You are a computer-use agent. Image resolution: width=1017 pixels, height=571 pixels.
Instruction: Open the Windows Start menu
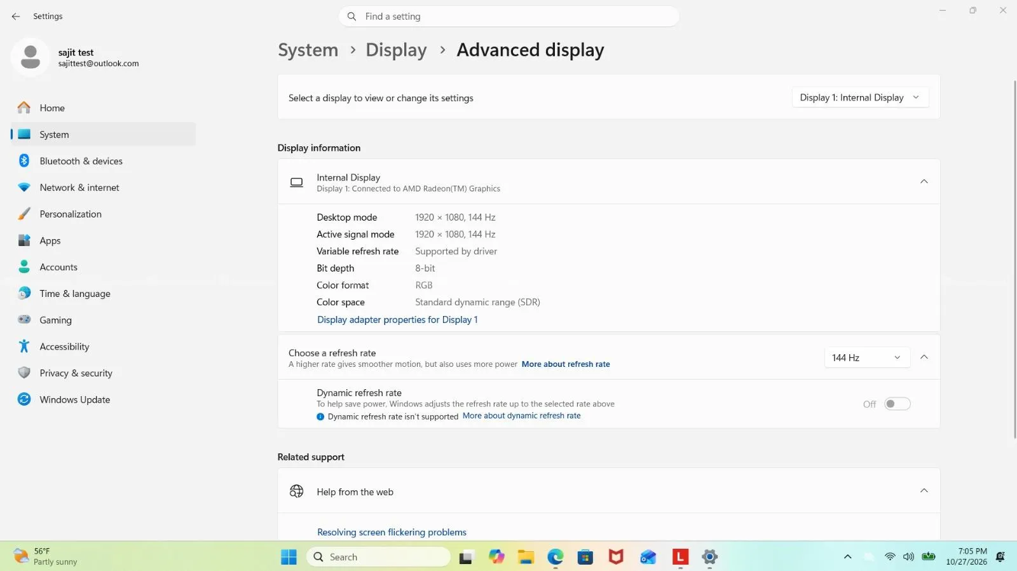289,557
